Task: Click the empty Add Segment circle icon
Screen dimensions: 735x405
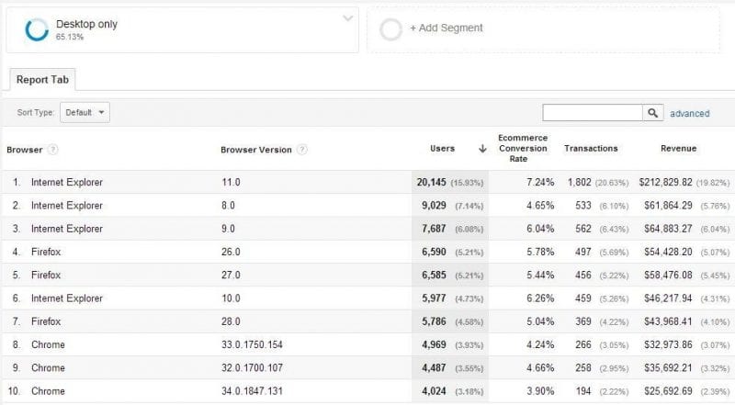Action: (390, 28)
